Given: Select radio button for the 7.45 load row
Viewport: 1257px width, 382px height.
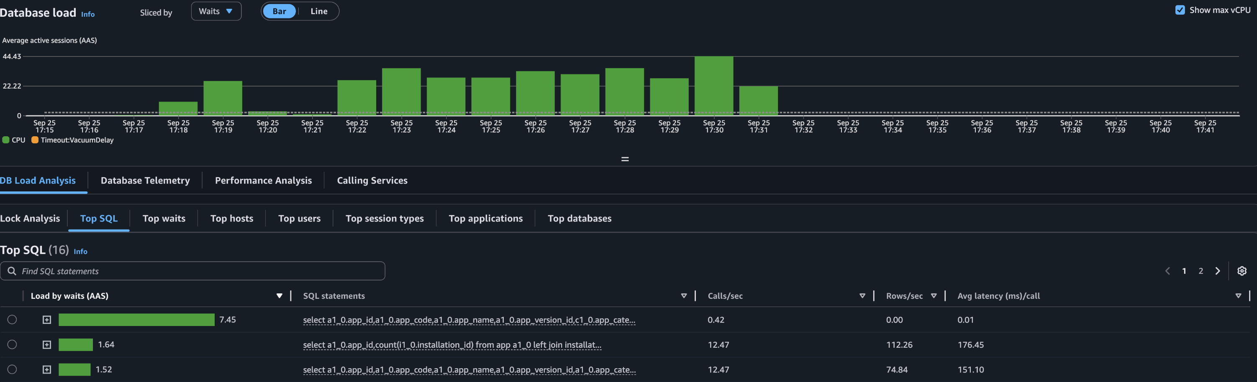Looking at the screenshot, I should pos(12,320).
